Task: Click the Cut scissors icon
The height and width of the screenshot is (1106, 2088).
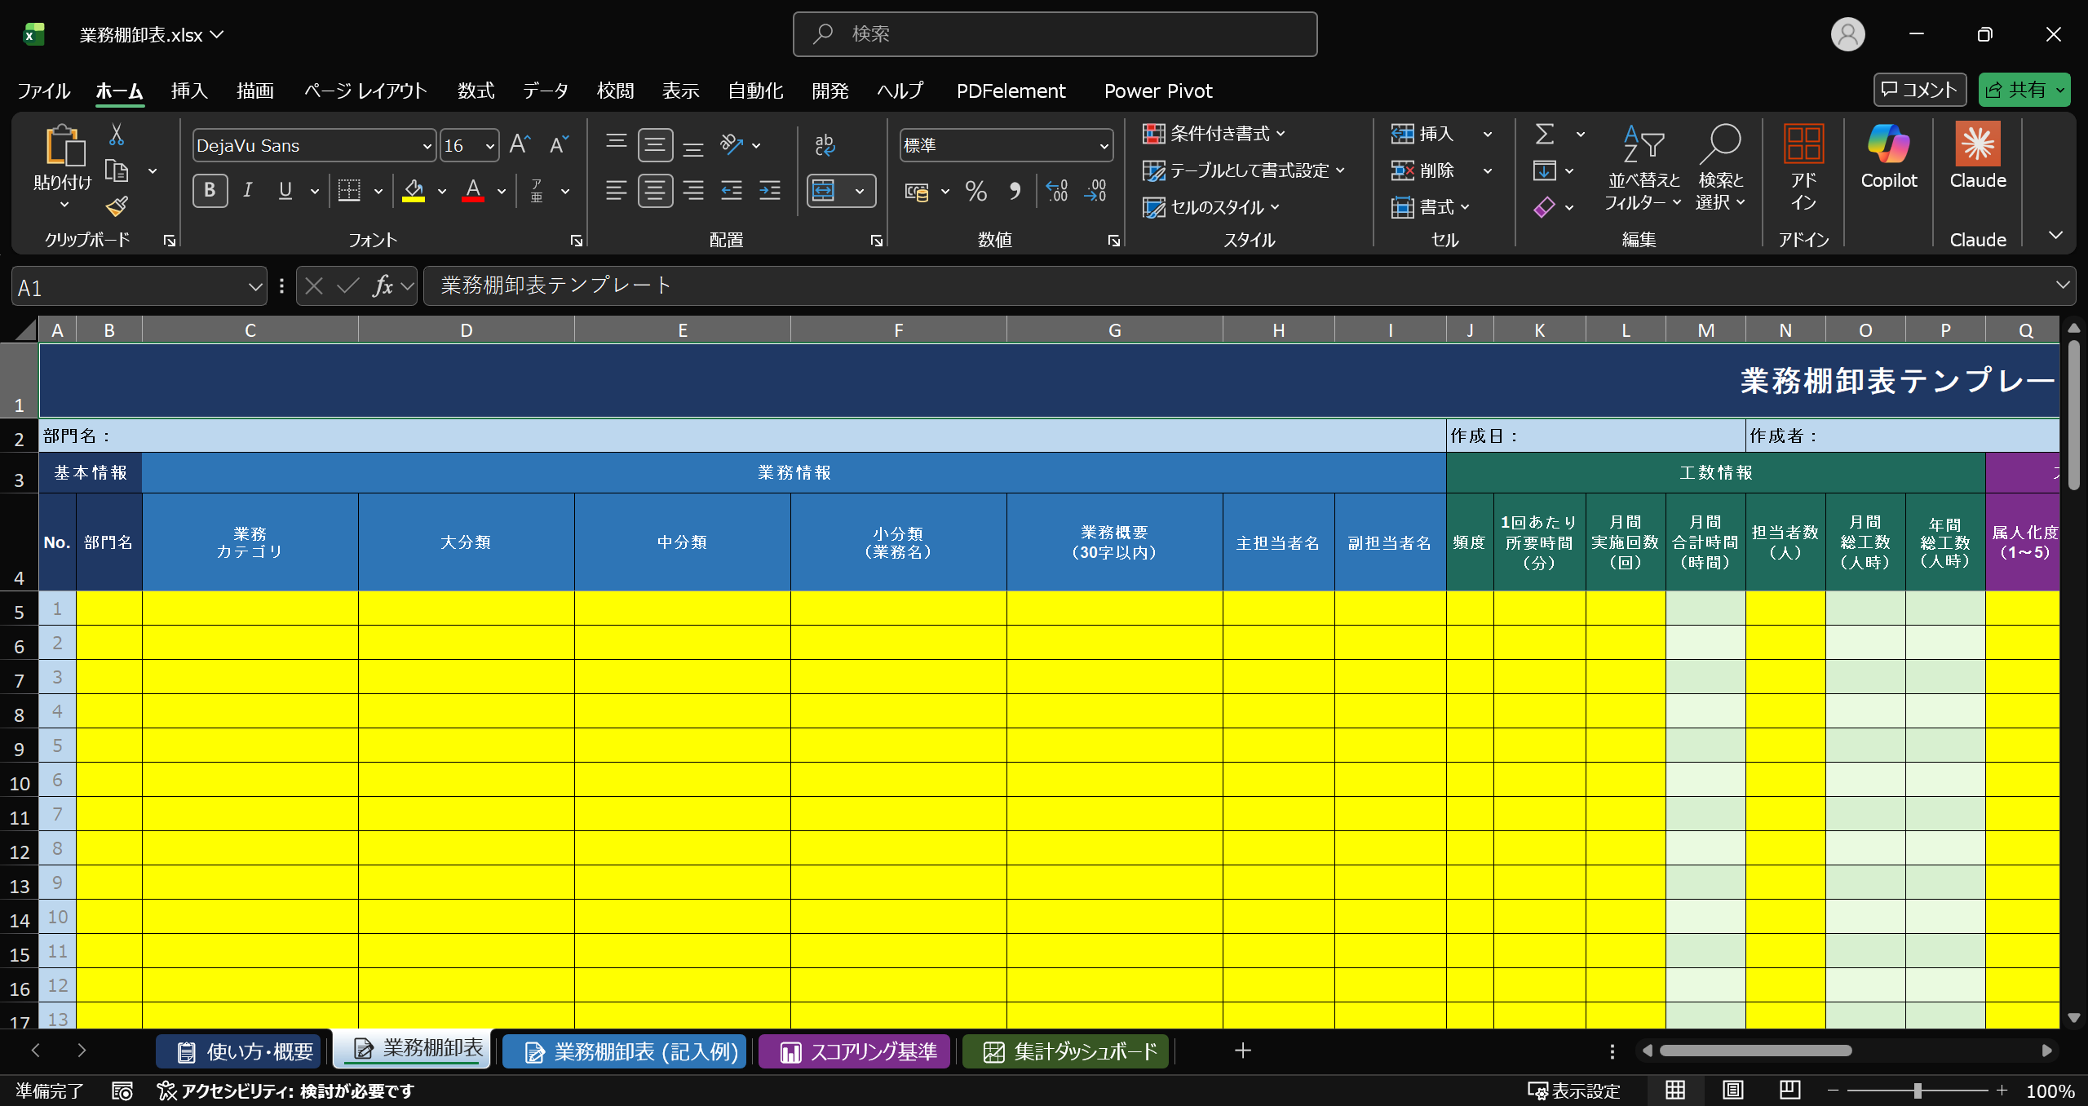Action: (117, 135)
